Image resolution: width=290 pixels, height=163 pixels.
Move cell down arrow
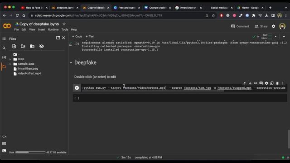pyautogui.click(x=250, y=83)
